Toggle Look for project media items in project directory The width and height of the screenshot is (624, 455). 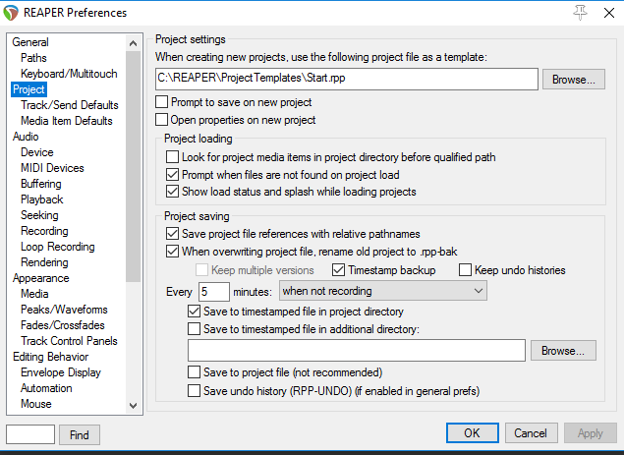click(172, 157)
